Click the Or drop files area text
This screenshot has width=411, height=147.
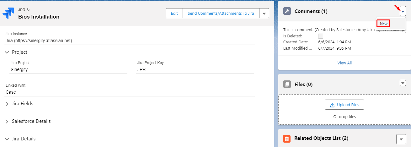pos(344,117)
